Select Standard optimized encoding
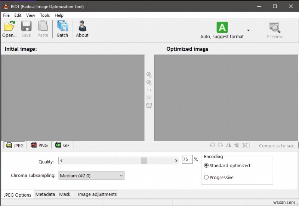This screenshot has height=206, width=299. point(206,165)
